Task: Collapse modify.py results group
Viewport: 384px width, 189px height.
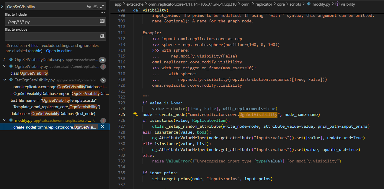Action: pos(4,120)
